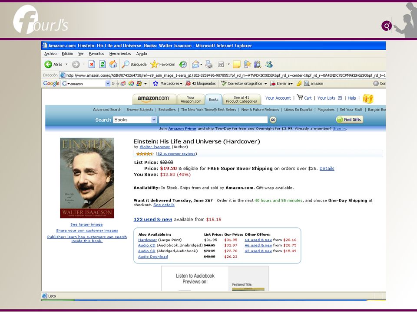Open the 82 customer reviews link
The height and width of the screenshot is (312, 417).
[176, 153]
